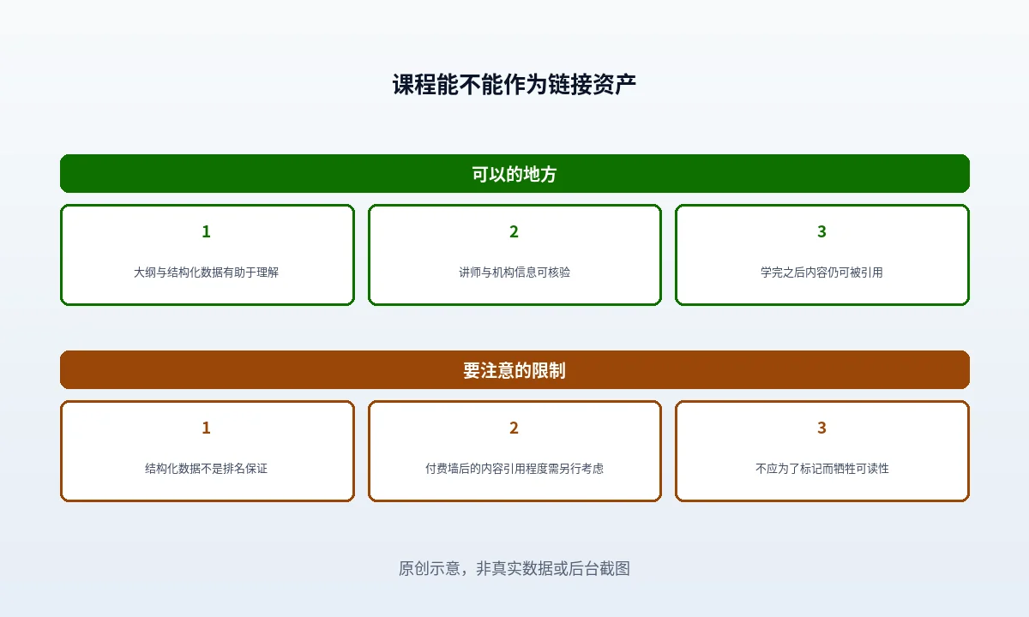Click the card 不应为了标记而牺牲可读性
The image size is (1029, 617).
point(822,451)
